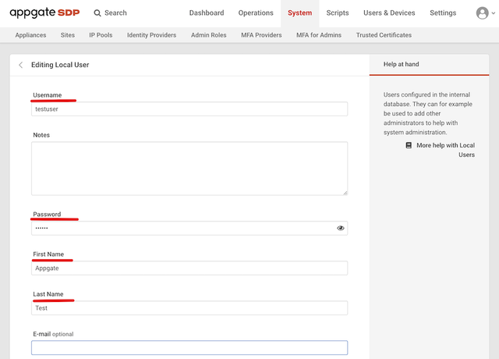This screenshot has height=359, width=499.
Task: Focus the E-mail input field
Action: point(189,348)
